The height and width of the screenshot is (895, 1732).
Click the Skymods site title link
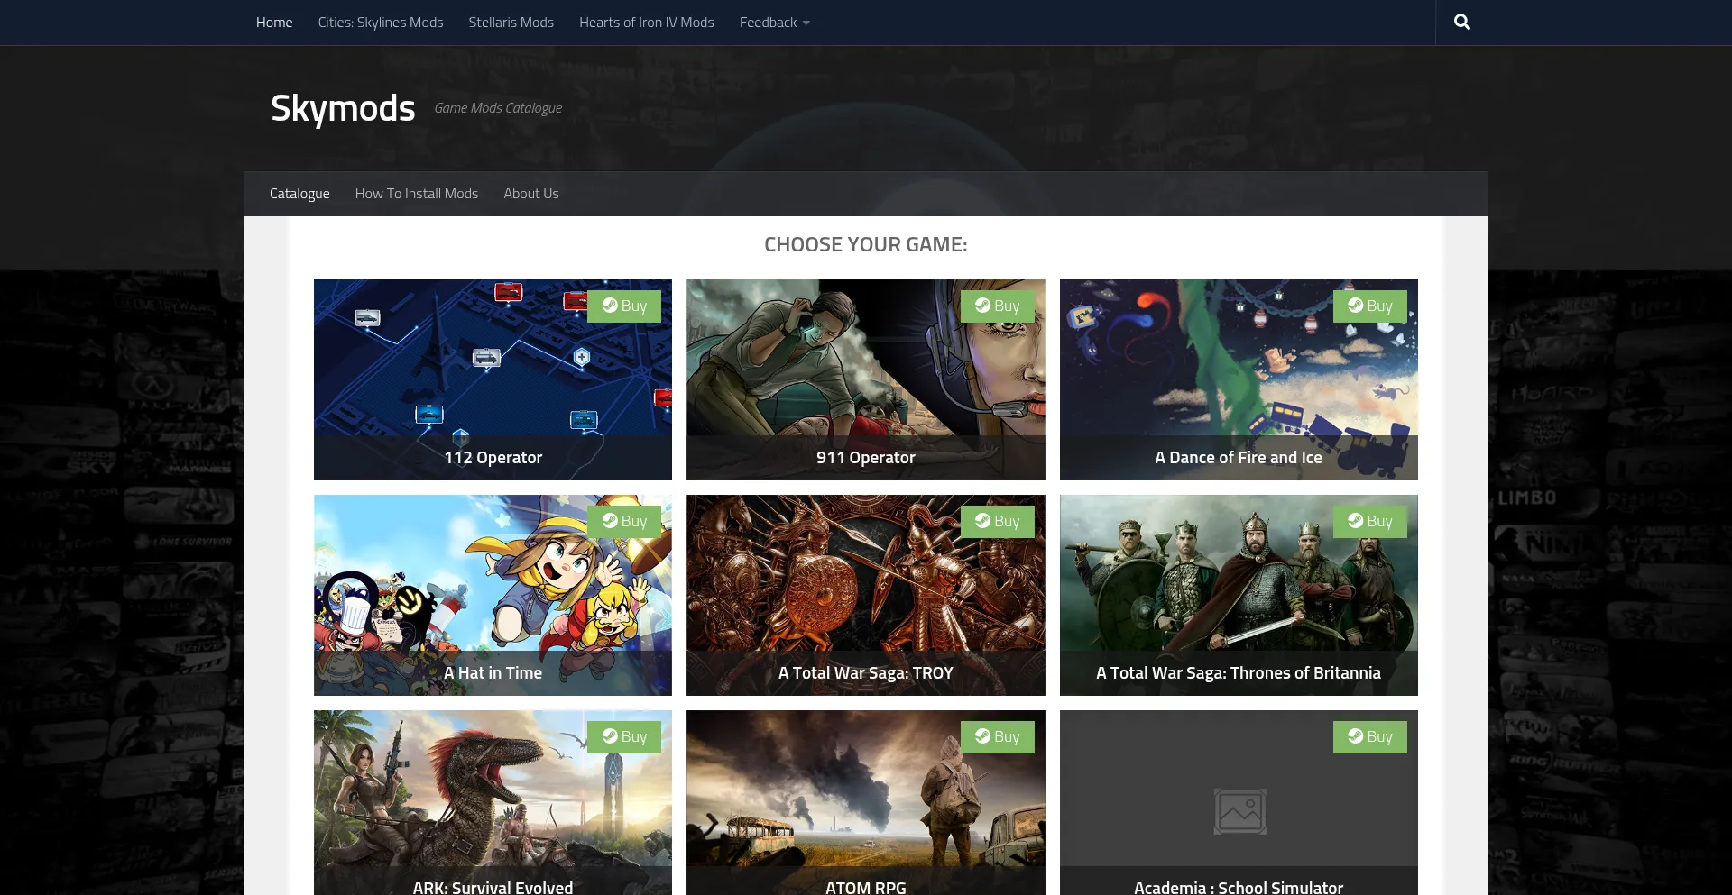pos(343,108)
